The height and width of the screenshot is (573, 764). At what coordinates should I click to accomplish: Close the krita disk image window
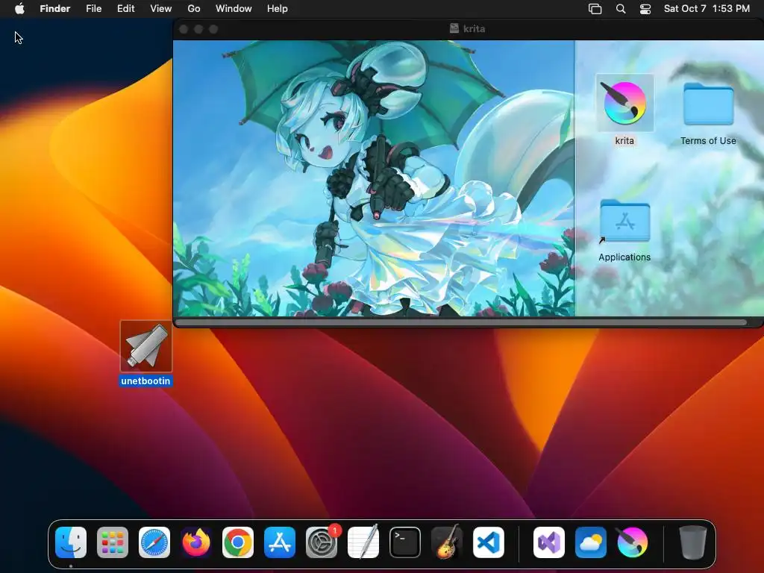click(184, 29)
